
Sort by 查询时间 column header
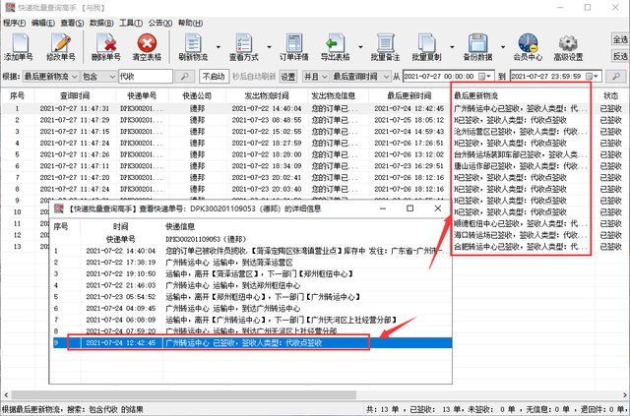click(75, 96)
